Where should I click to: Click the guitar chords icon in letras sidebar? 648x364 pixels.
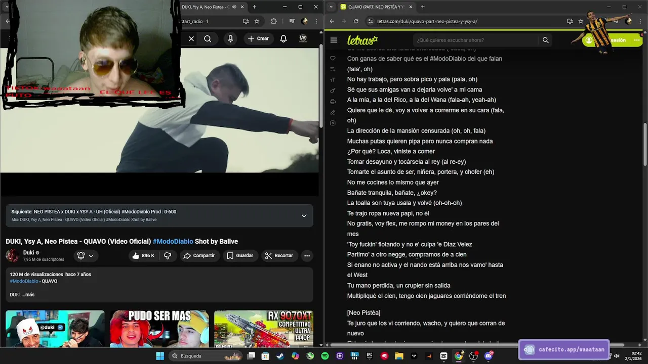coord(333,90)
